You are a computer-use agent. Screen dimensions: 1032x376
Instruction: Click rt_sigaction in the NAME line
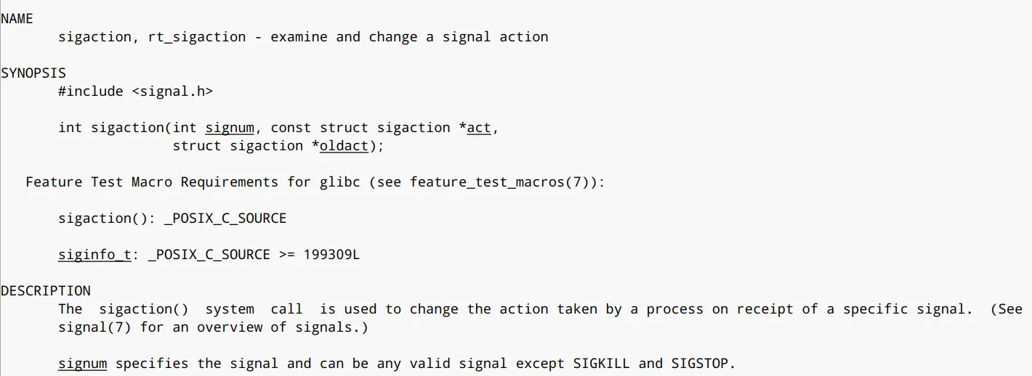coord(197,37)
